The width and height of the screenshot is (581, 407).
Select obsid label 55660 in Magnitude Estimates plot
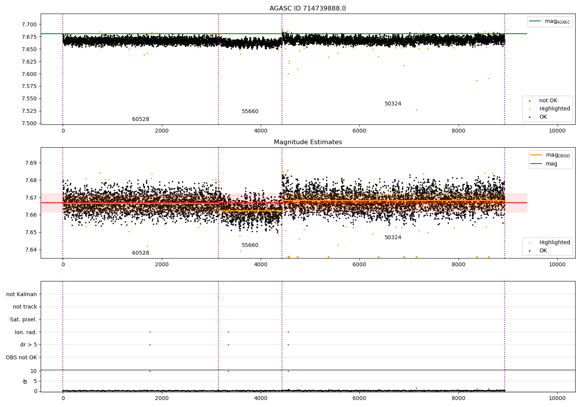tap(250, 245)
